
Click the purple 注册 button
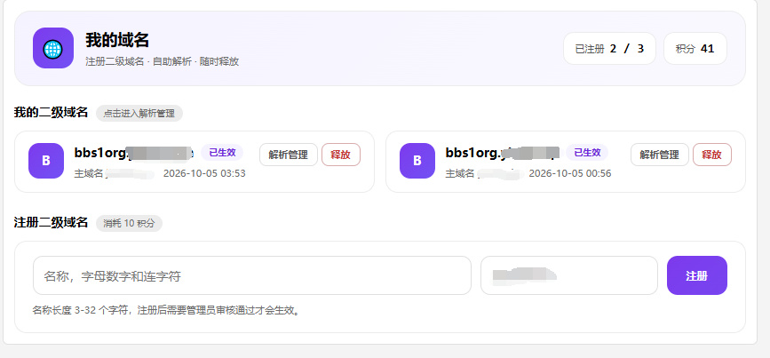[697, 275]
